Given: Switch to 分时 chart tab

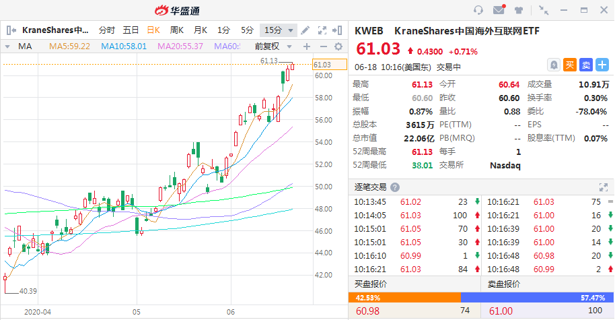Looking at the screenshot, I should click(107, 30).
